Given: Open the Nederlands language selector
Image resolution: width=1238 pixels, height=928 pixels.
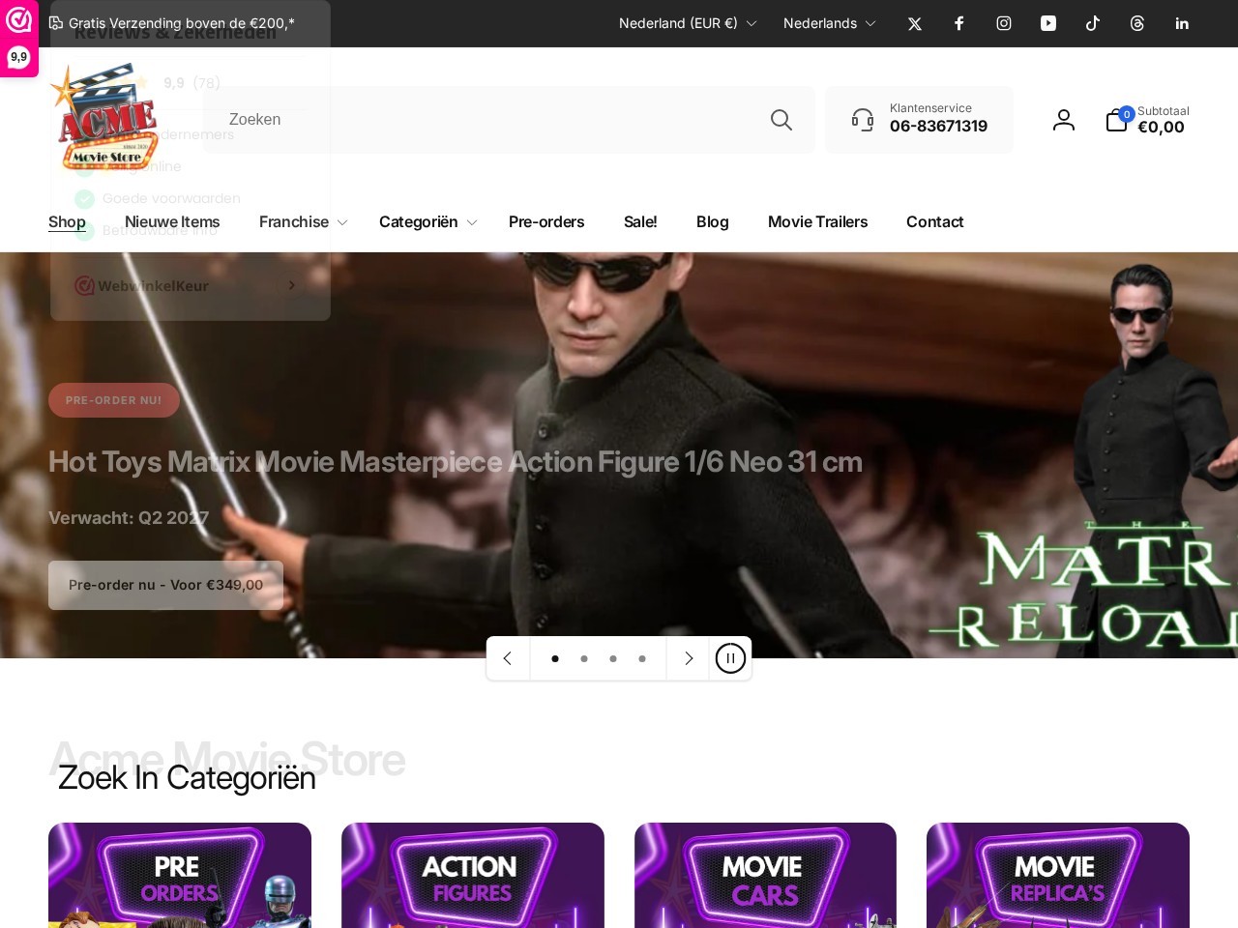Looking at the screenshot, I should pos(829,23).
